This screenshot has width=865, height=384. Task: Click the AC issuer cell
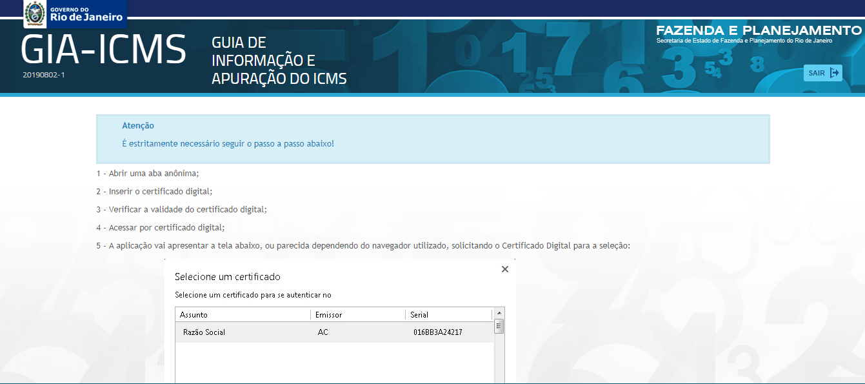pos(323,332)
